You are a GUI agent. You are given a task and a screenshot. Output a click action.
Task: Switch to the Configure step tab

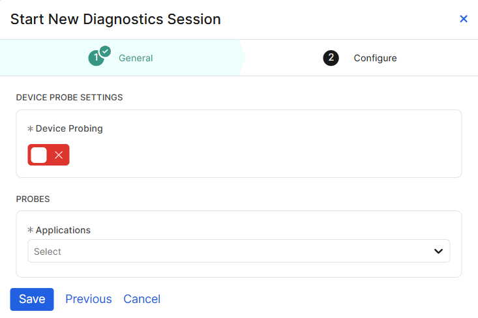[375, 58]
